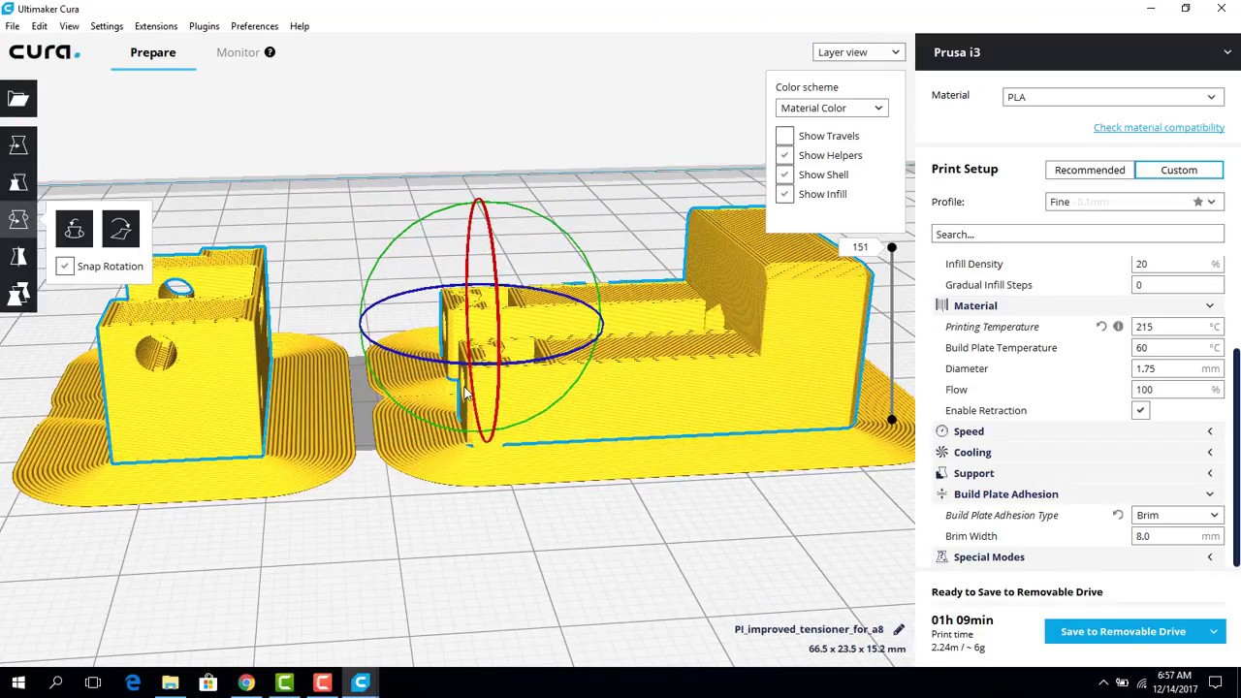
Task: Click the pencil icon to rename job
Action: point(899,629)
